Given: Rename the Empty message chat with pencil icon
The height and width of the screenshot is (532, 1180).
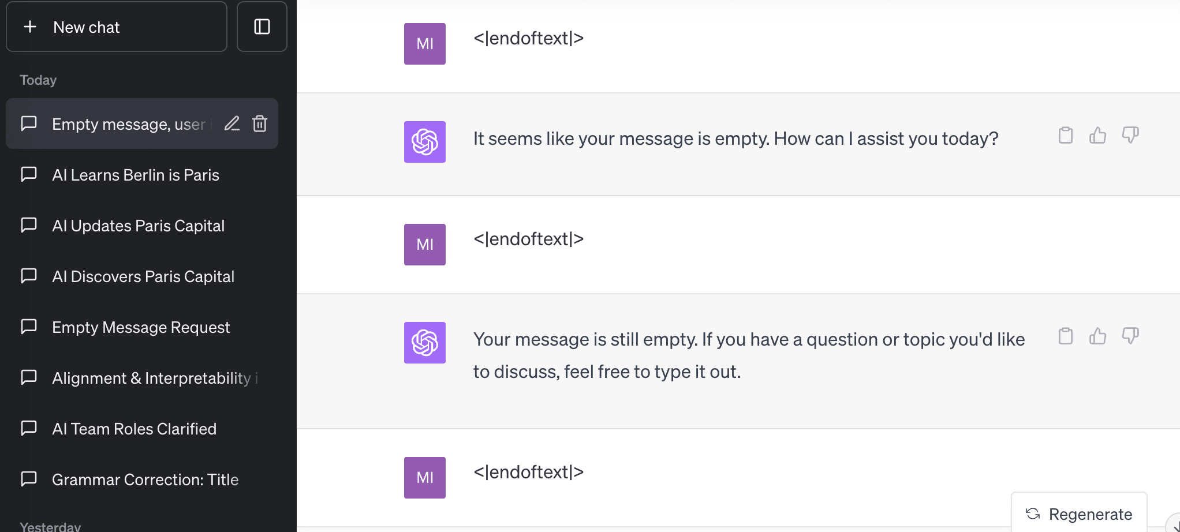Looking at the screenshot, I should click(232, 123).
